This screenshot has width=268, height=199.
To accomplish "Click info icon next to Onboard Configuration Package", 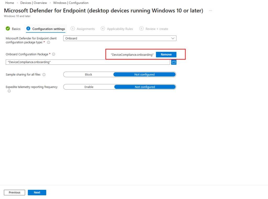I will click(x=53, y=54).
